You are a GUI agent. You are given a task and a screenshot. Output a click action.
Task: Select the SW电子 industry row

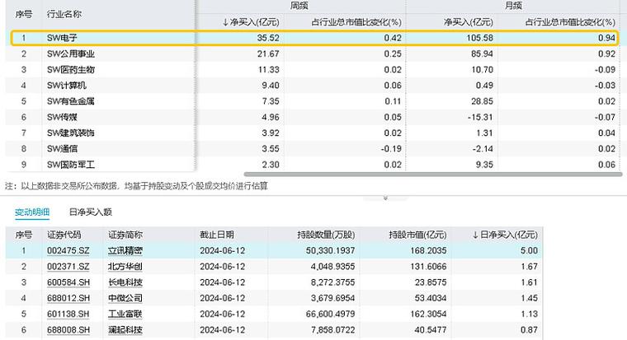(313, 38)
